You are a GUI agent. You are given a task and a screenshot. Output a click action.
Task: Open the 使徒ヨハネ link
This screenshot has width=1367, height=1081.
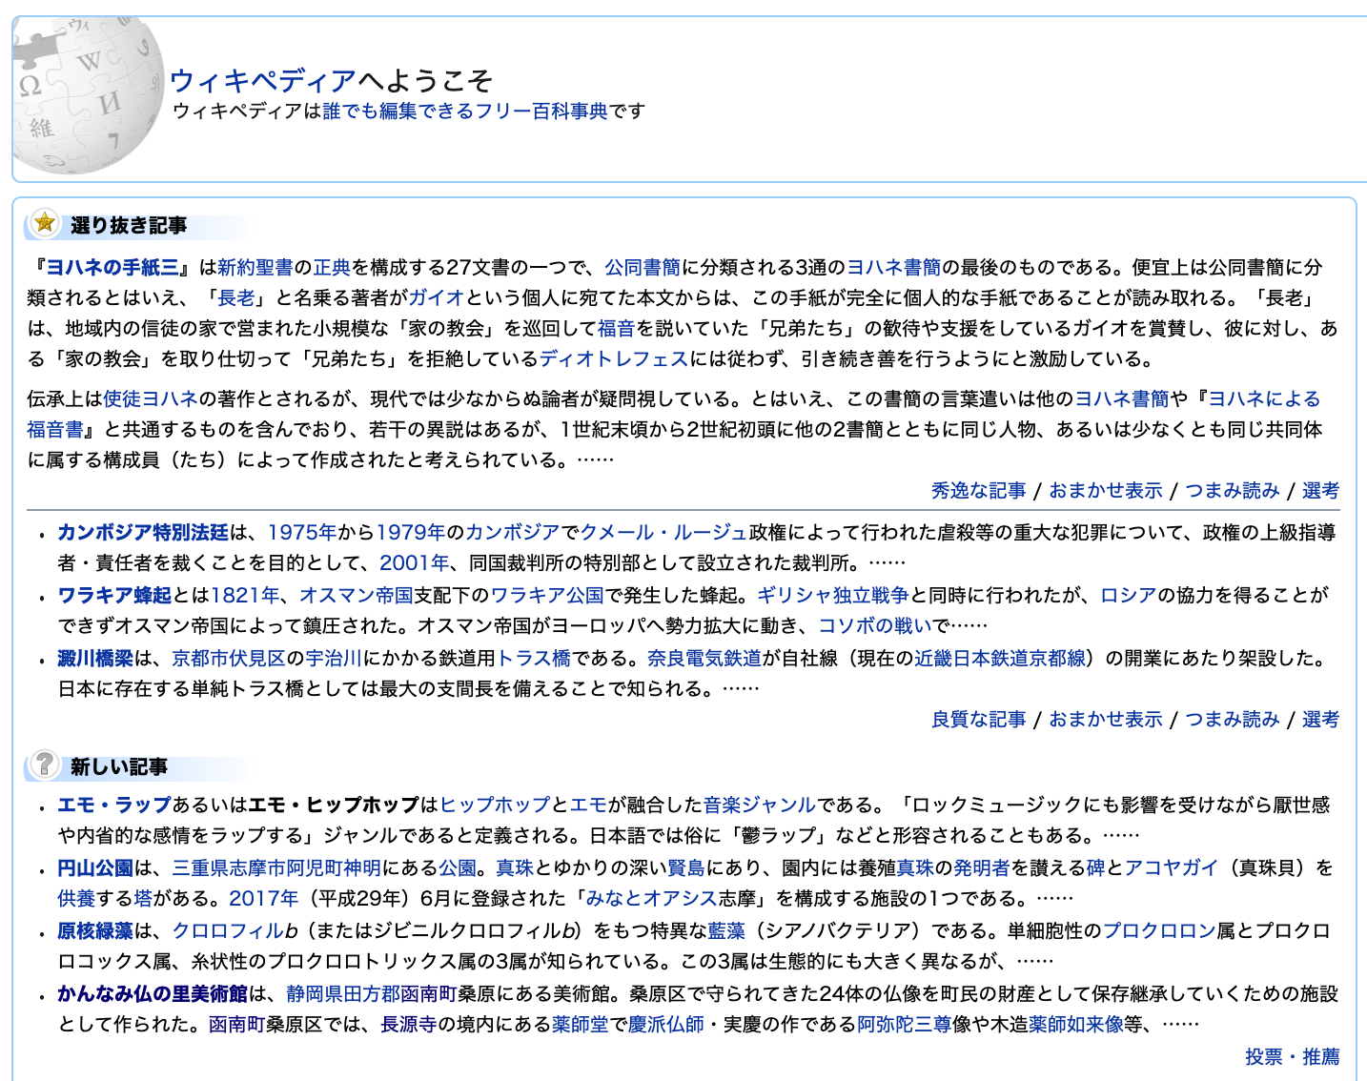click(x=151, y=399)
